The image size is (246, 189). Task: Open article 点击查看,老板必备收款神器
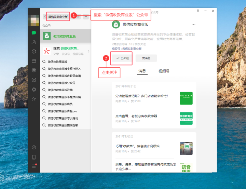[136, 116]
